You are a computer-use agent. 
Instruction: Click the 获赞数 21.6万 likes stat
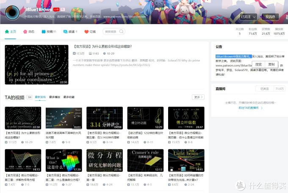tap(266, 31)
